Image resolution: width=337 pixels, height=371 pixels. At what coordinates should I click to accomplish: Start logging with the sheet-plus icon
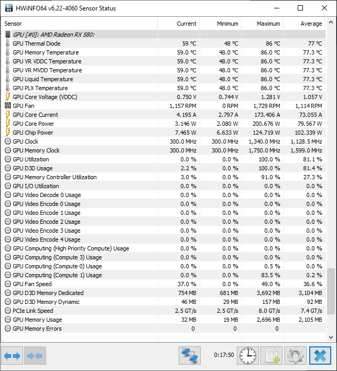tap(271, 356)
